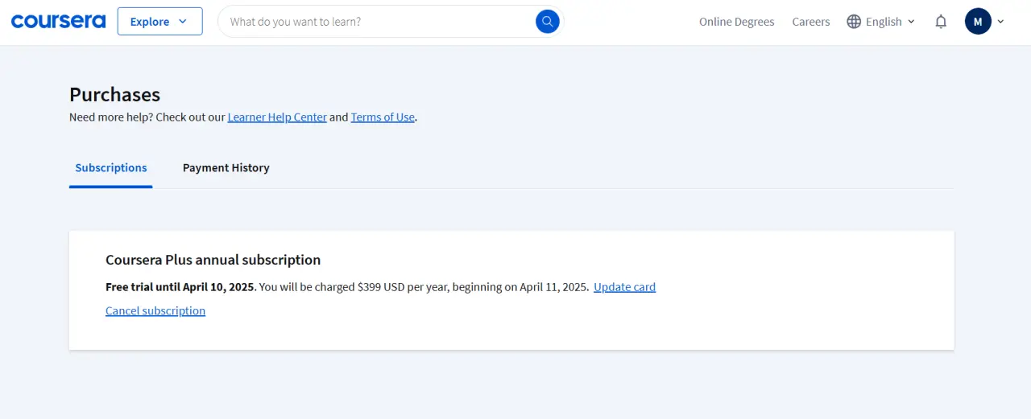Click the Update card link

click(x=624, y=287)
